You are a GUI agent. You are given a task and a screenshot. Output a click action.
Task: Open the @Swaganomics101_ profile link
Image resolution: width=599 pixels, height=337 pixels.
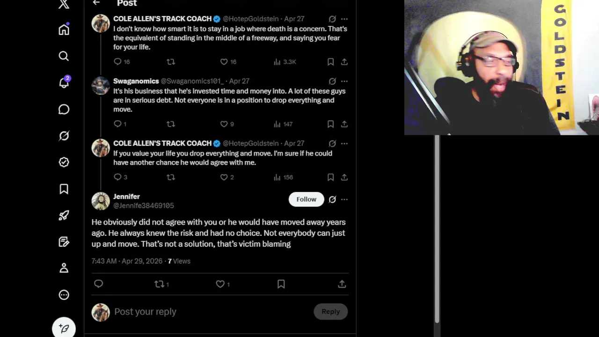pyautogui.click(x=192, y=81)
